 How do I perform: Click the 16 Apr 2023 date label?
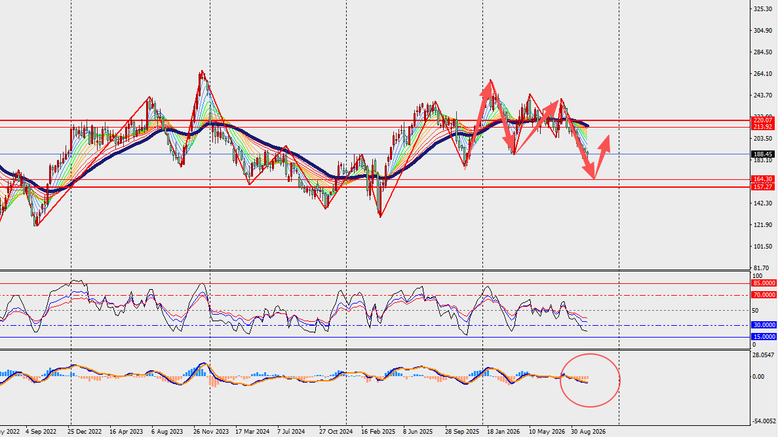126,432
